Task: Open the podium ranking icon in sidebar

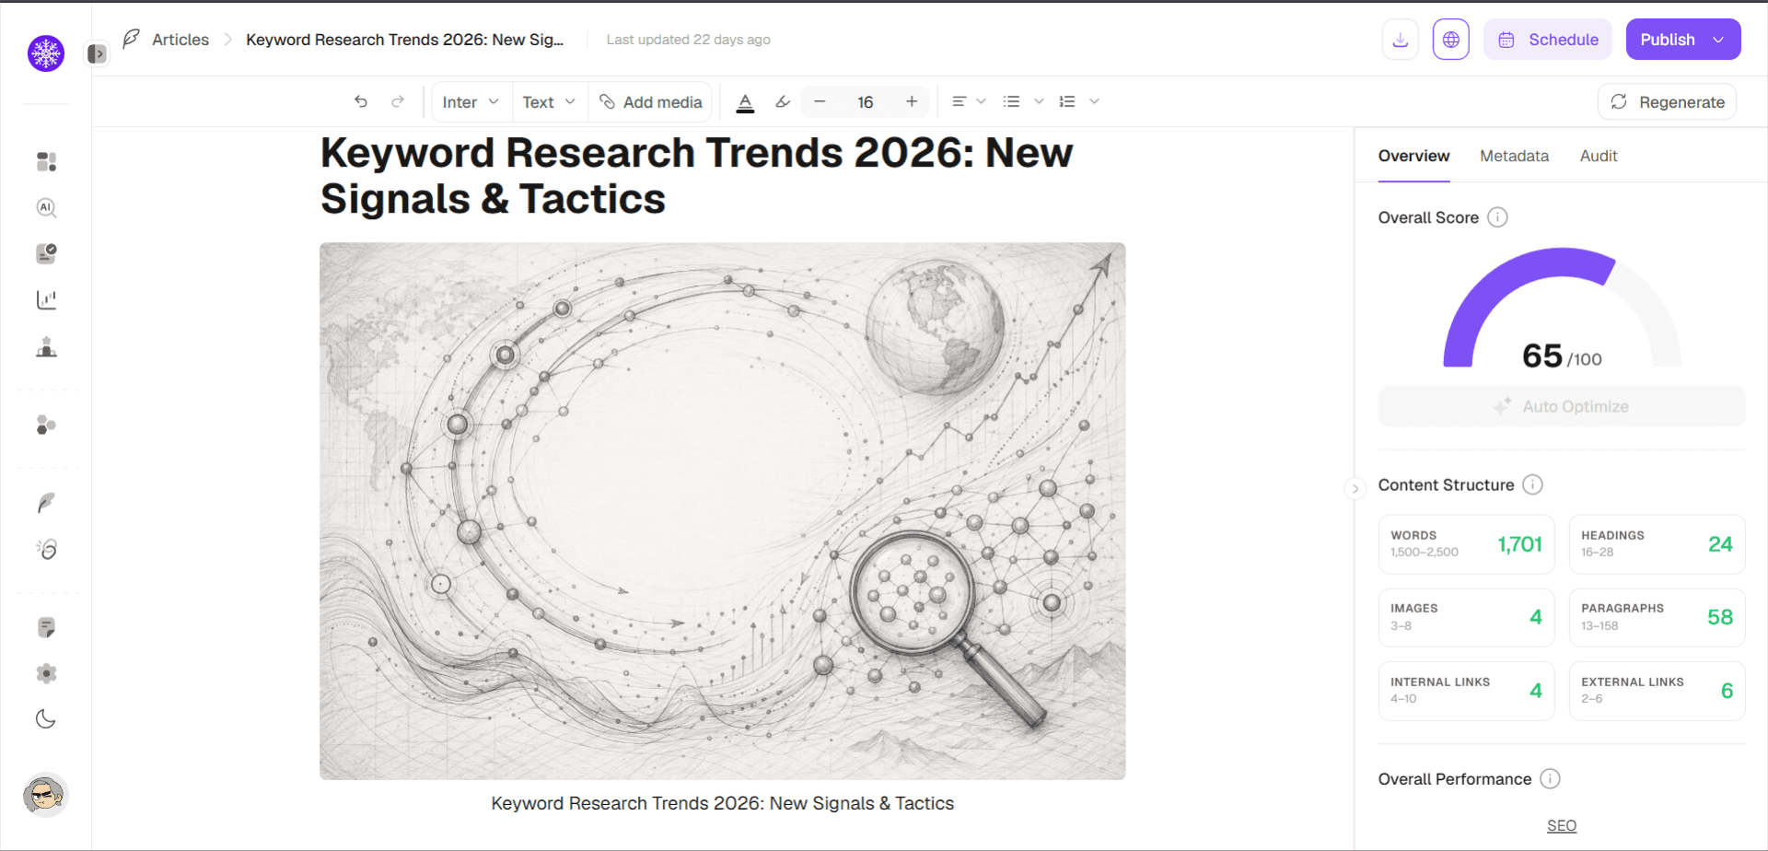Action: coord(46,347)
